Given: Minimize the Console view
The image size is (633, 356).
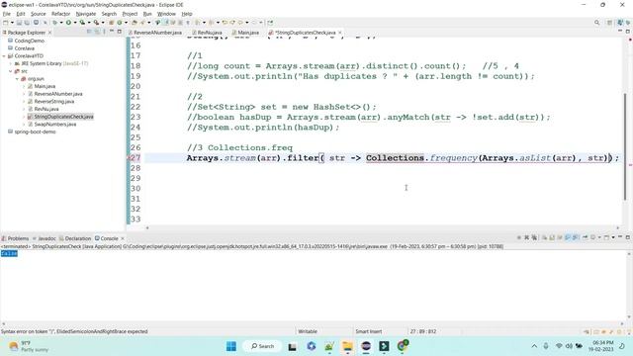Looking at the screenshot, I should [x=620, y=237].
